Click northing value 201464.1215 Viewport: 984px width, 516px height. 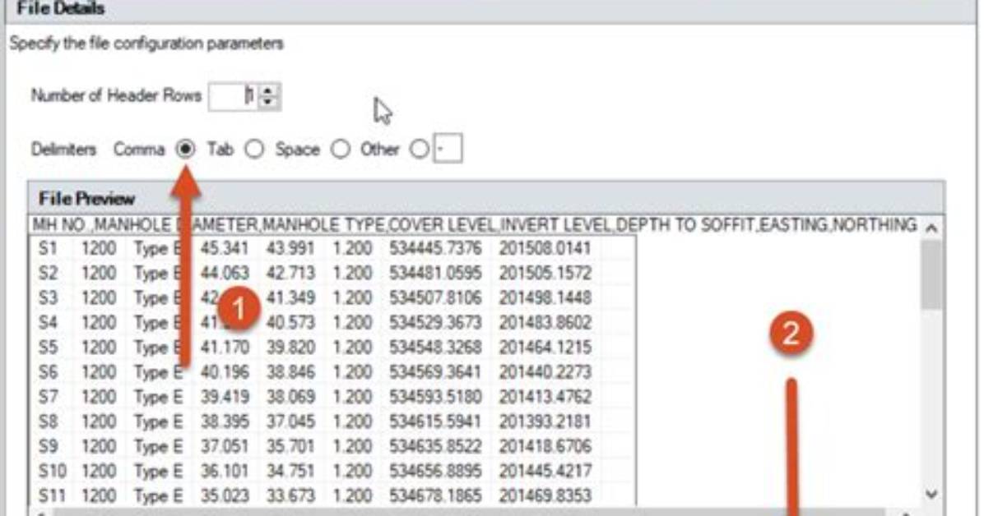coord(545,348)
